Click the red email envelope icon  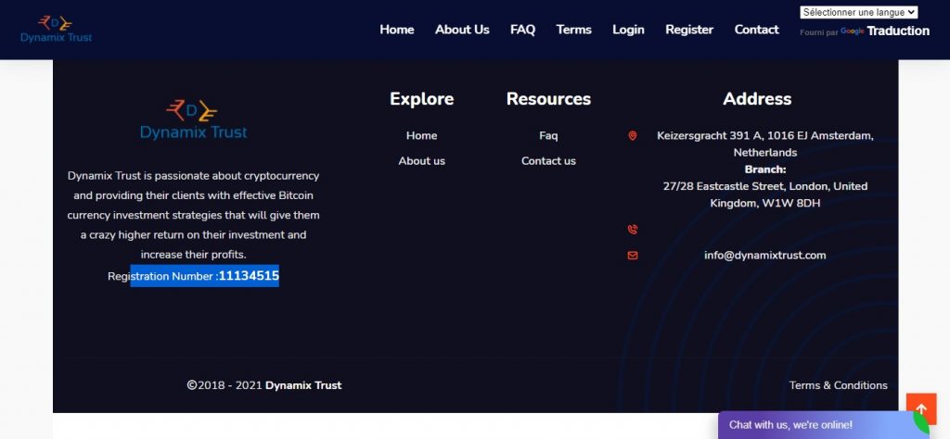point(633,255)
